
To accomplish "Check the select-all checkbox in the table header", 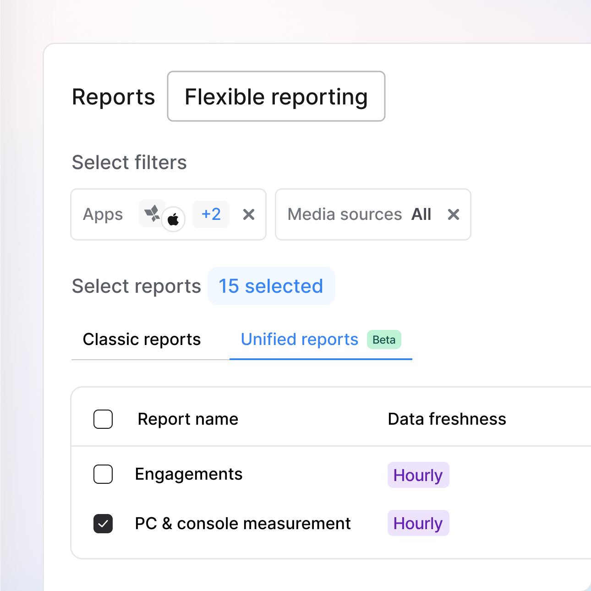I will coord(103,419).
